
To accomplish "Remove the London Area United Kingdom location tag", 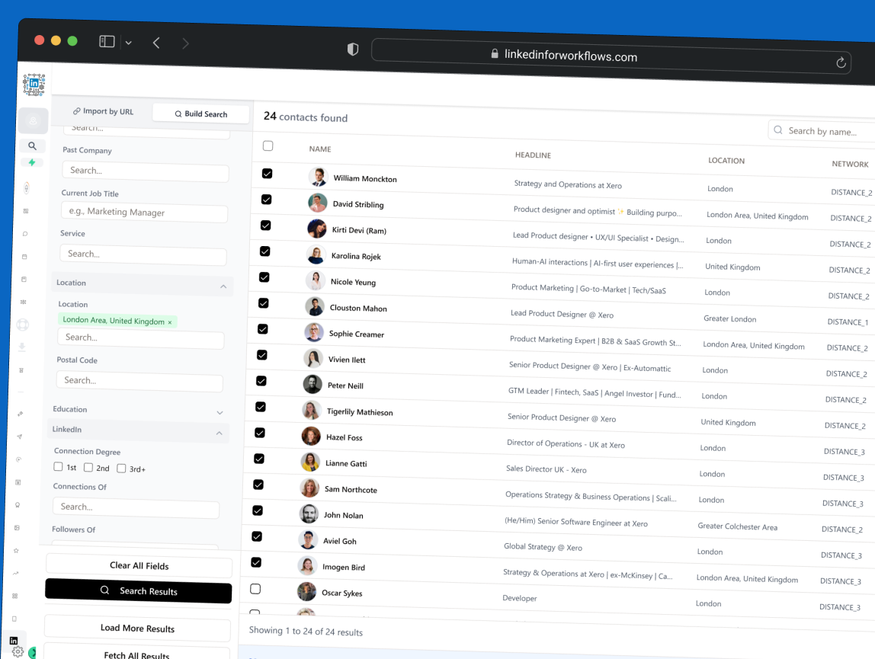I will coord(168,321).
